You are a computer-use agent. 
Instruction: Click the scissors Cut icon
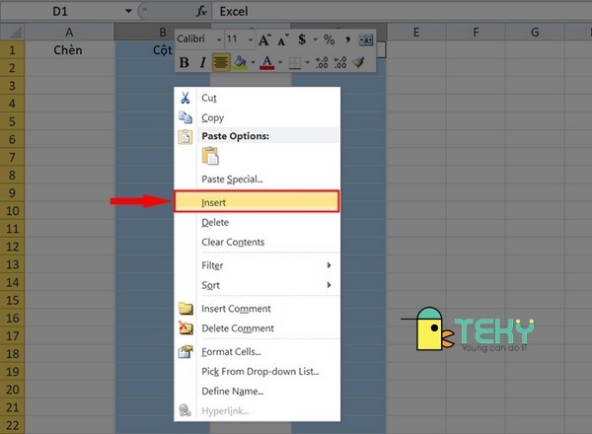[185, 98]
